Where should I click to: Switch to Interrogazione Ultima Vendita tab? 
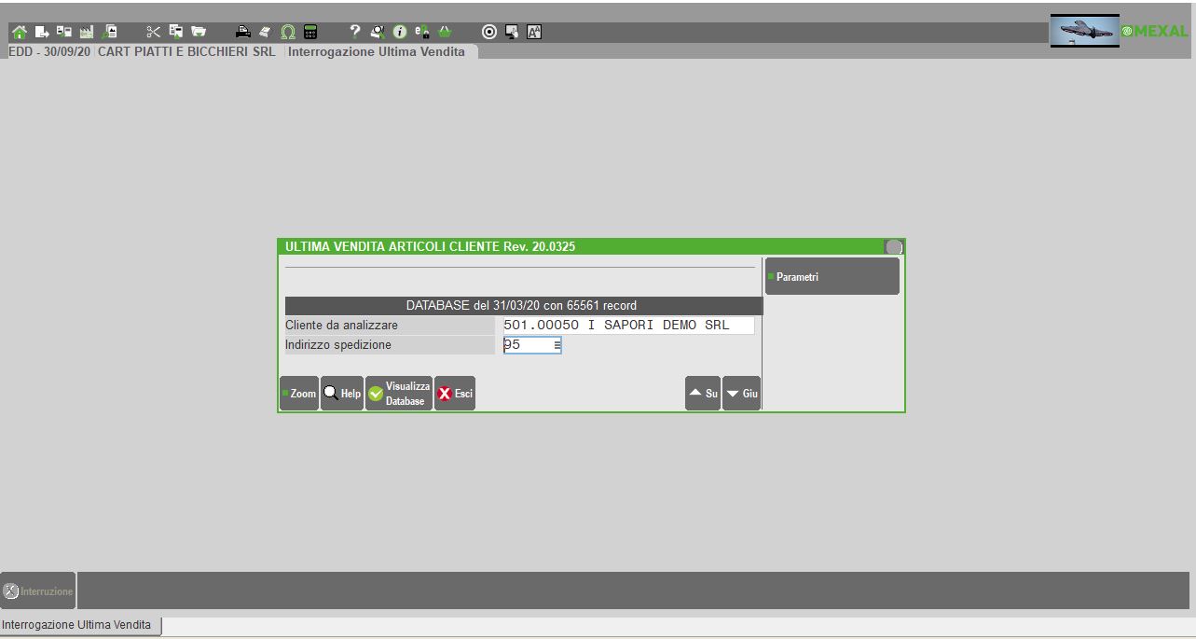point(377,52)
